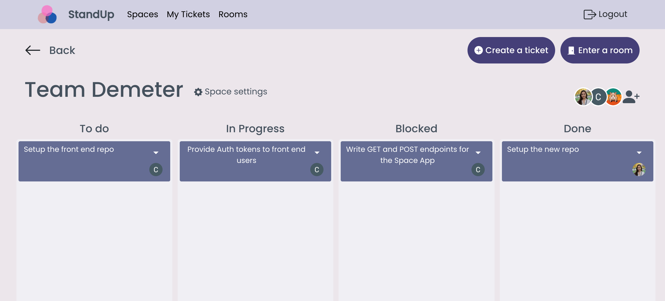Viewport: 665px width, 301px height.
Task: Click assignee photo on Setup the new repo ticket
Action: click(x=639, y=170)
